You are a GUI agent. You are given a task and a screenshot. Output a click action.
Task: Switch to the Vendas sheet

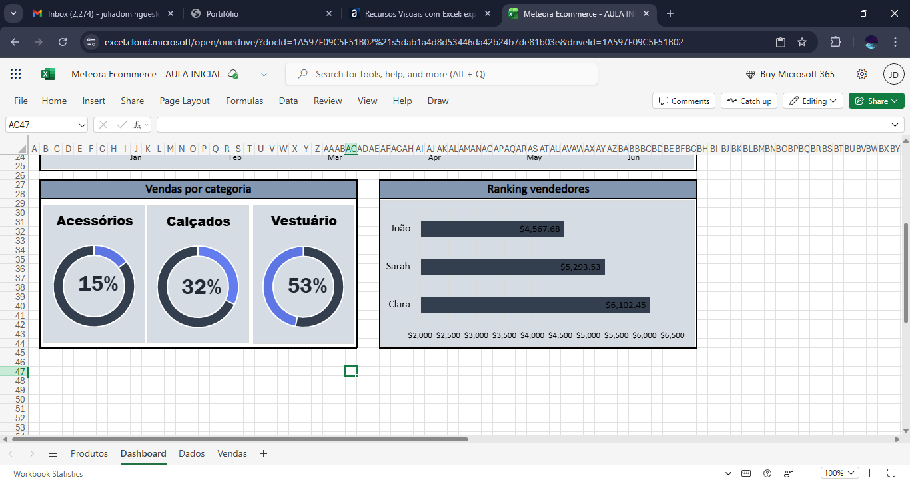pos(232,453)
